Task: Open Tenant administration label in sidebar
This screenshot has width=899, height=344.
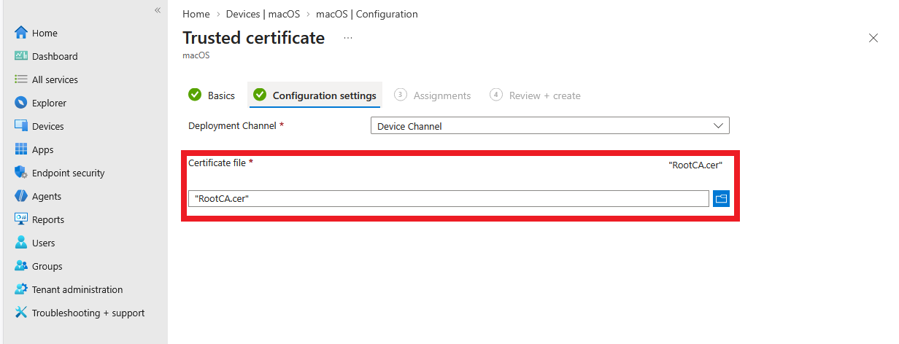Action: (77, 289)
